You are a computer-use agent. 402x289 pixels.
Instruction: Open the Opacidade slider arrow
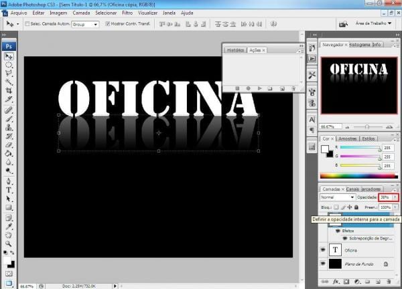[395, 197]
